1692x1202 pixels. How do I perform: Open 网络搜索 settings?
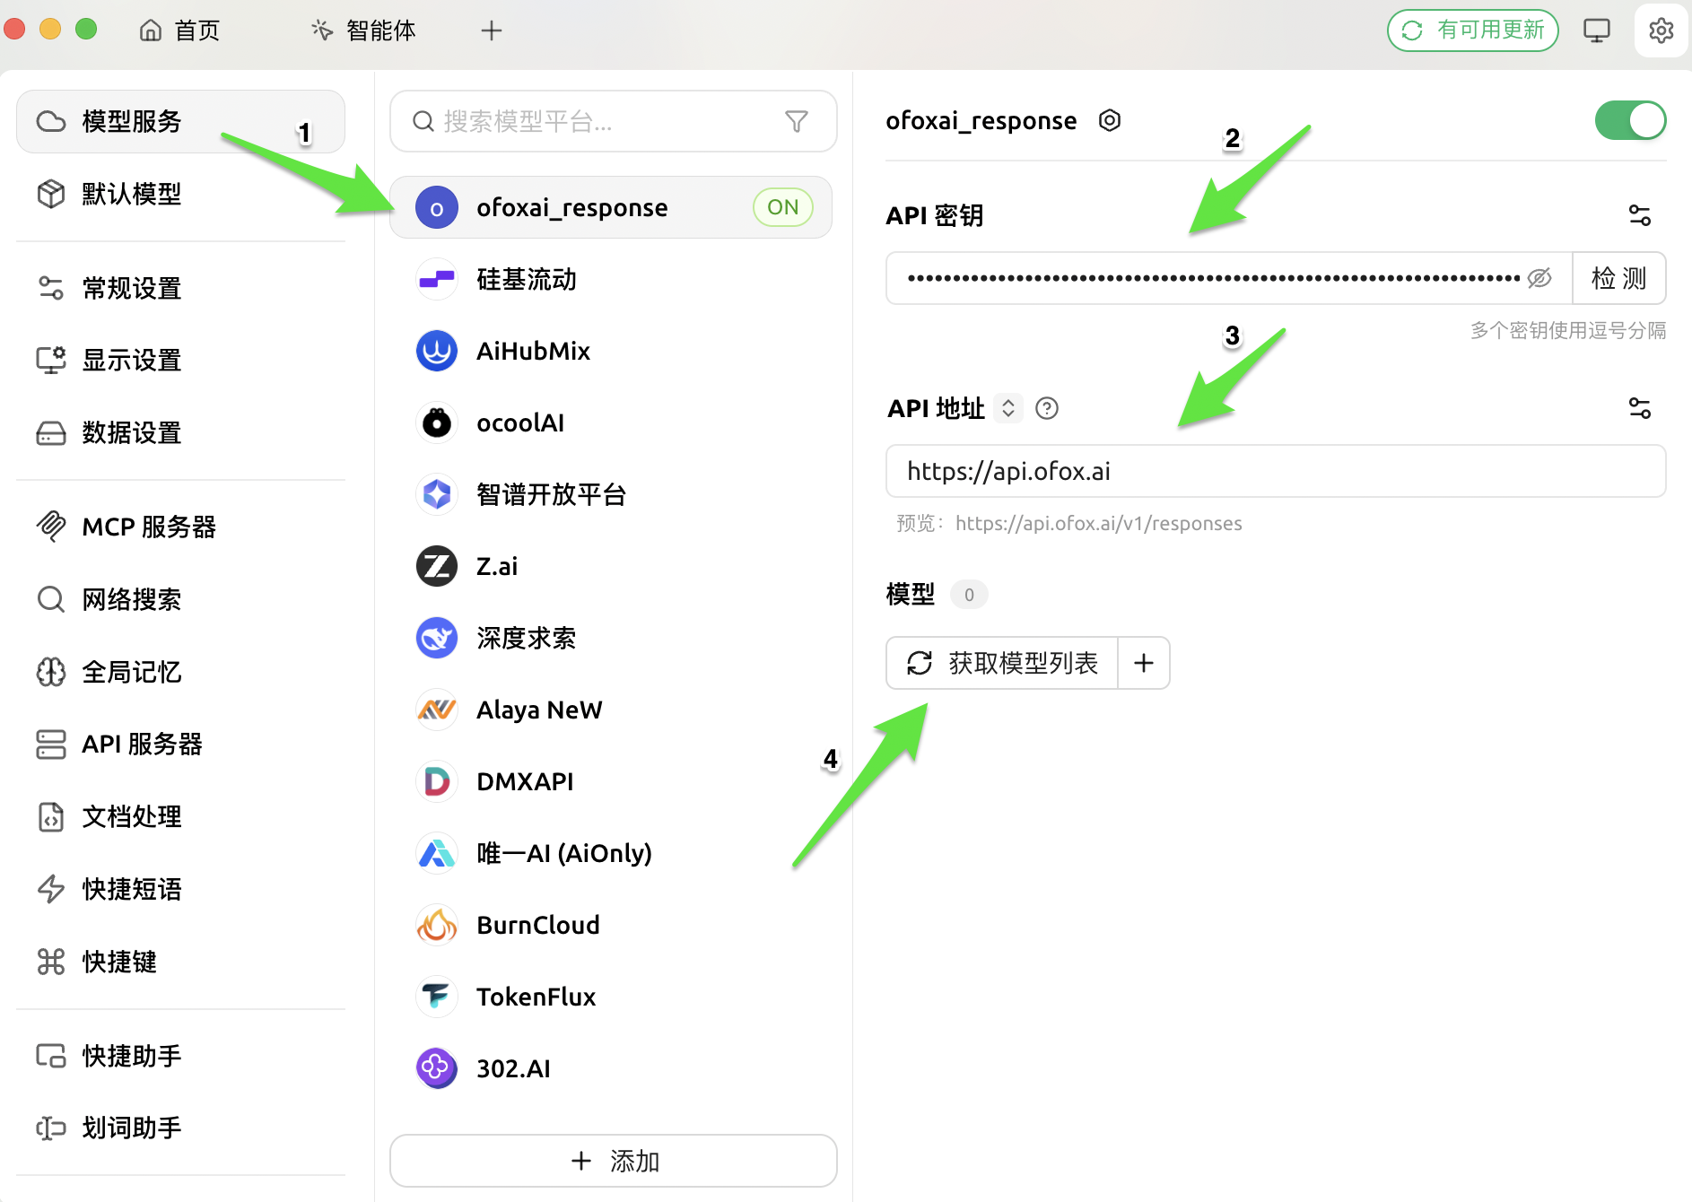pyautogui.click(x=180, y=599)
